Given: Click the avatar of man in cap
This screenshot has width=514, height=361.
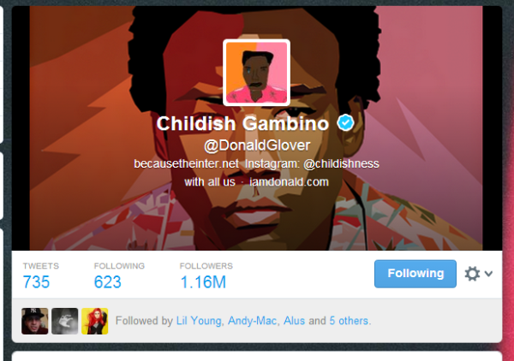Looking at the screenshot, I should [x=35, y=321].
